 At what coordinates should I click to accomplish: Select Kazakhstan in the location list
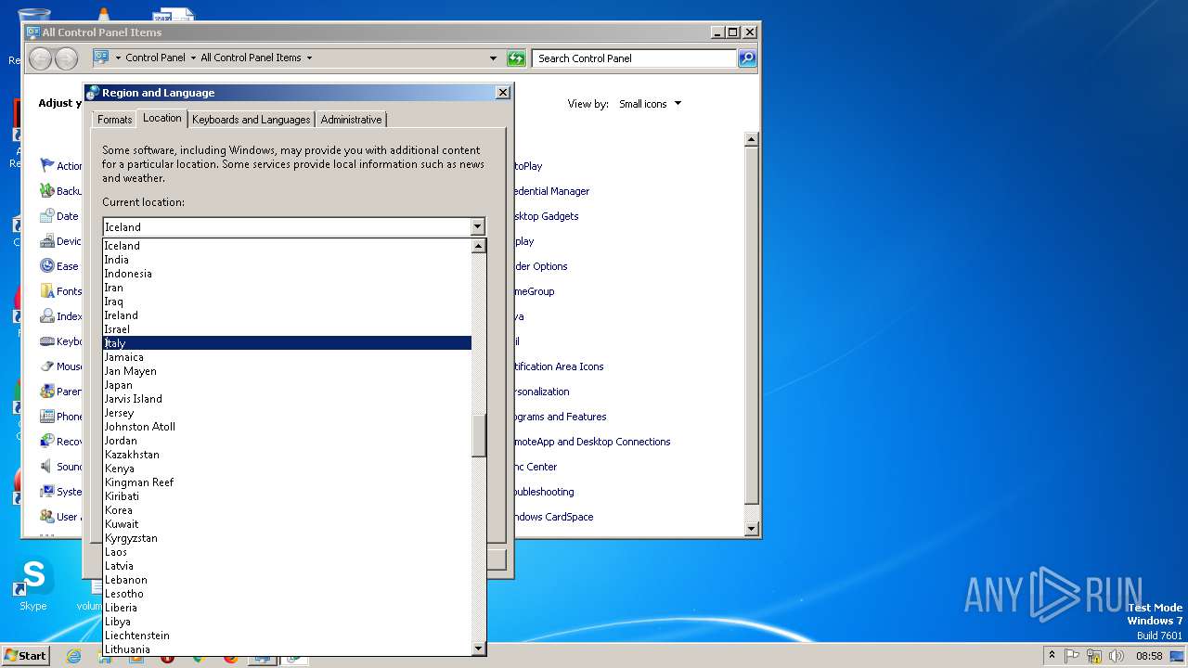287,455
